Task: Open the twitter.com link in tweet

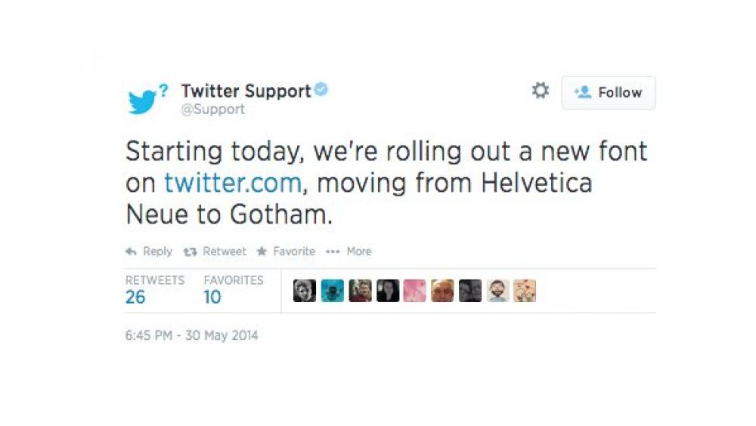Action: click(x=233, y=183)
